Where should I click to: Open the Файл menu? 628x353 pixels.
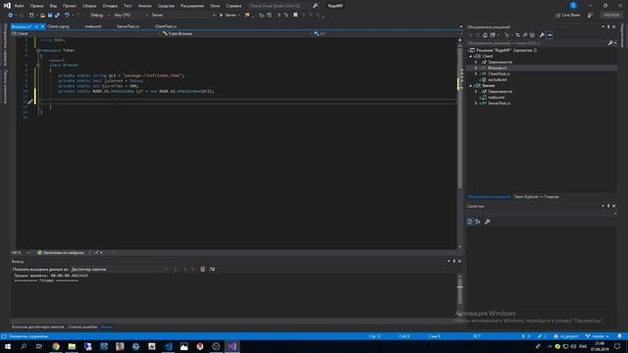19,6
